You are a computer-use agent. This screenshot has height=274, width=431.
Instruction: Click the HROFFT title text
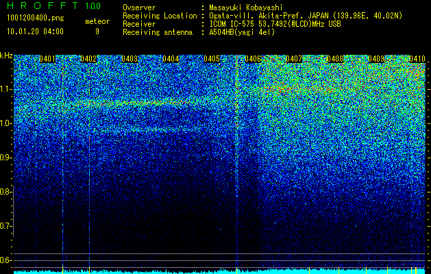pyautogui.click(x=42, y=5)
